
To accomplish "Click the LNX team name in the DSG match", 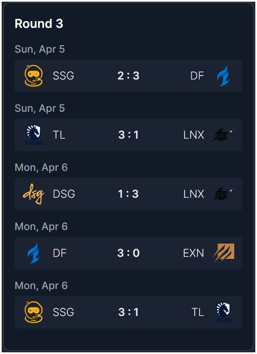I will point(194,194).
